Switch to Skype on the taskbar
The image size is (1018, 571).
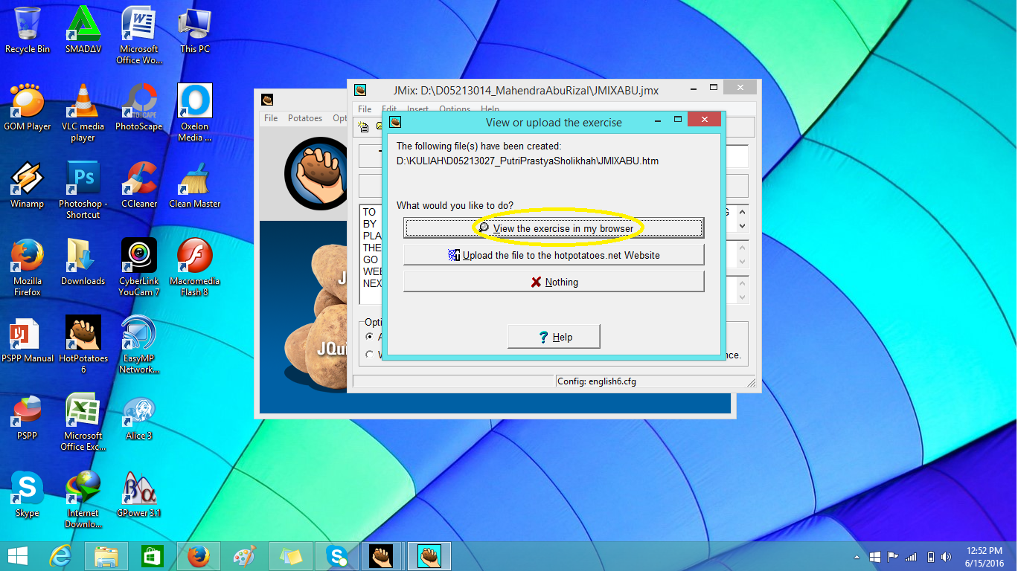[338, 556]
